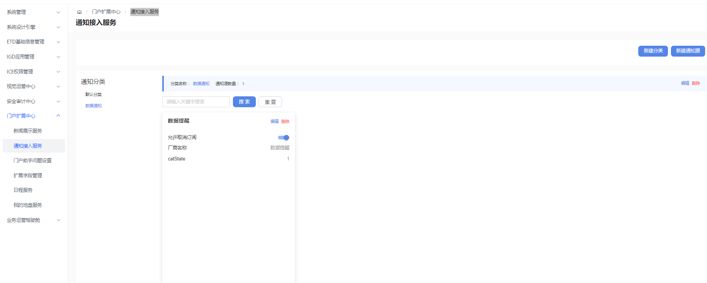
Task: Click 门户扩展中心 in the breadcrumb
Action: (106, 12)
